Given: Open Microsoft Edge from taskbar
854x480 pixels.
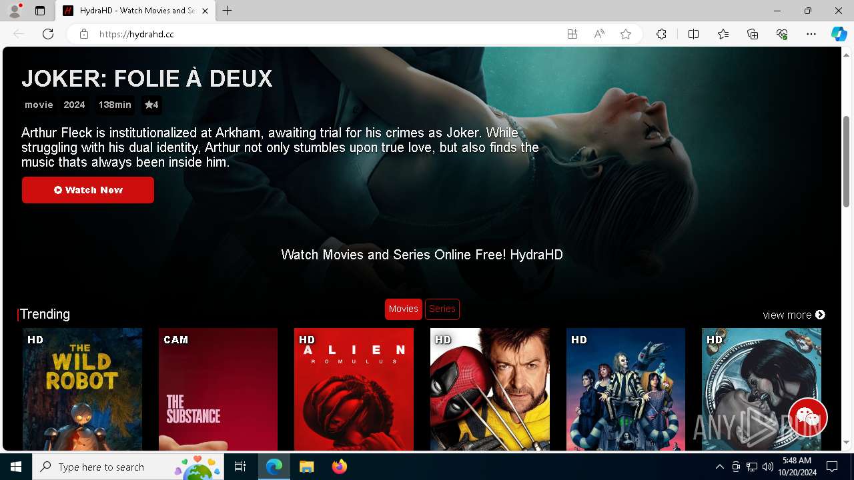Looking at the screenshot, I should 274,467.
